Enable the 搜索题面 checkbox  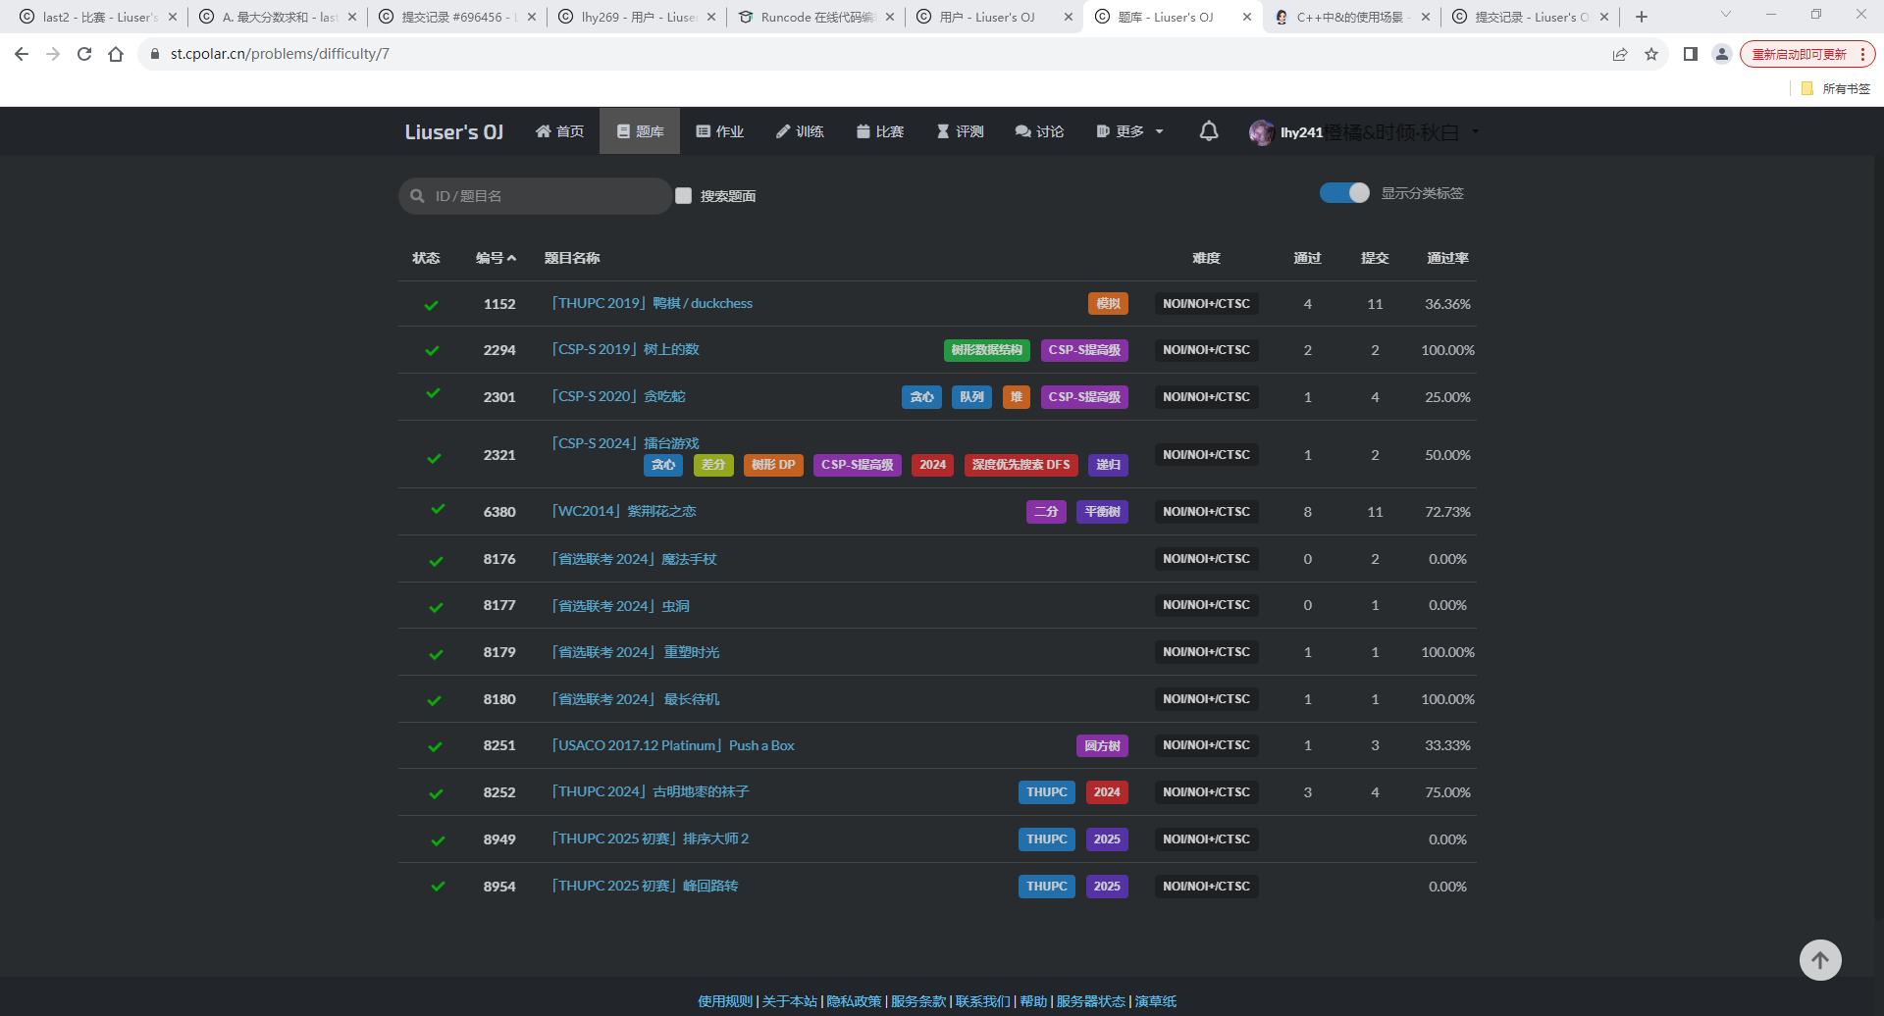click(x=684, y=196)
